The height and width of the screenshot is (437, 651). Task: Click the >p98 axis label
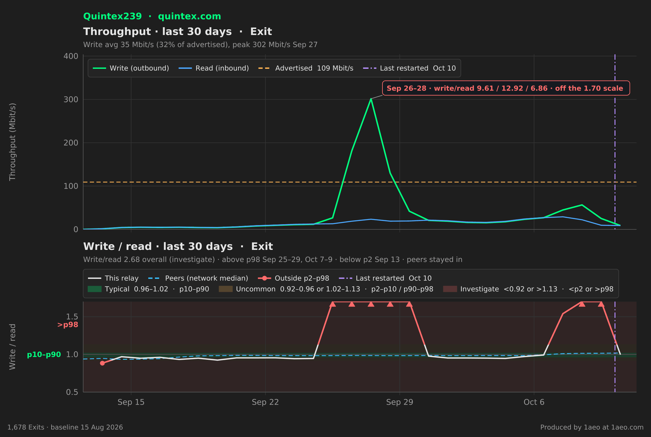click(x=68, y=325)
